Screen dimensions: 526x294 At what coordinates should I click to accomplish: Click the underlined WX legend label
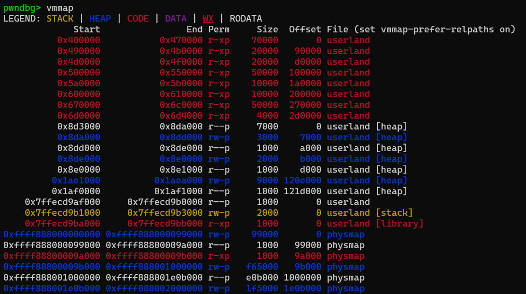point(208,18)
